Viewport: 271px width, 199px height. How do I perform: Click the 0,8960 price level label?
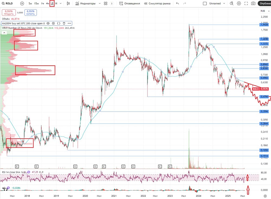264,64
